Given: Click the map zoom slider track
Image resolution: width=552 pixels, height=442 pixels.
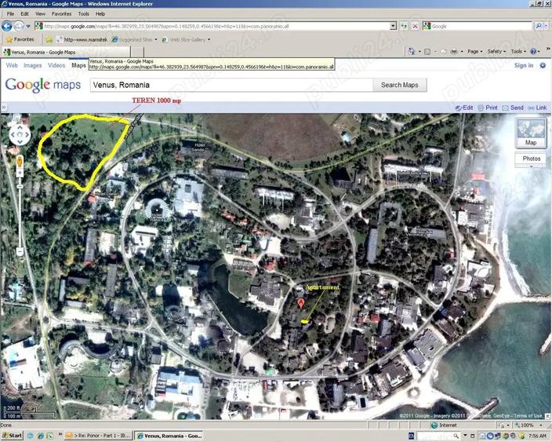Looking at the screenshot, I should click(20, 215).
